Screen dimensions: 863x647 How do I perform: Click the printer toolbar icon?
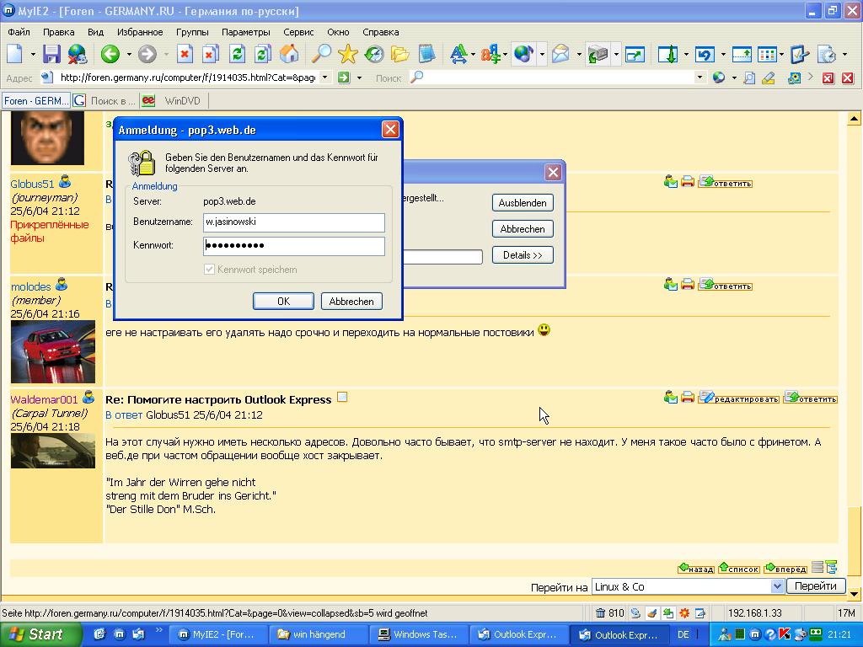[x=598, y=54]
